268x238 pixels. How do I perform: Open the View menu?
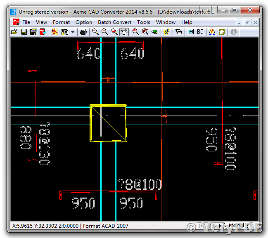point(42,22)
